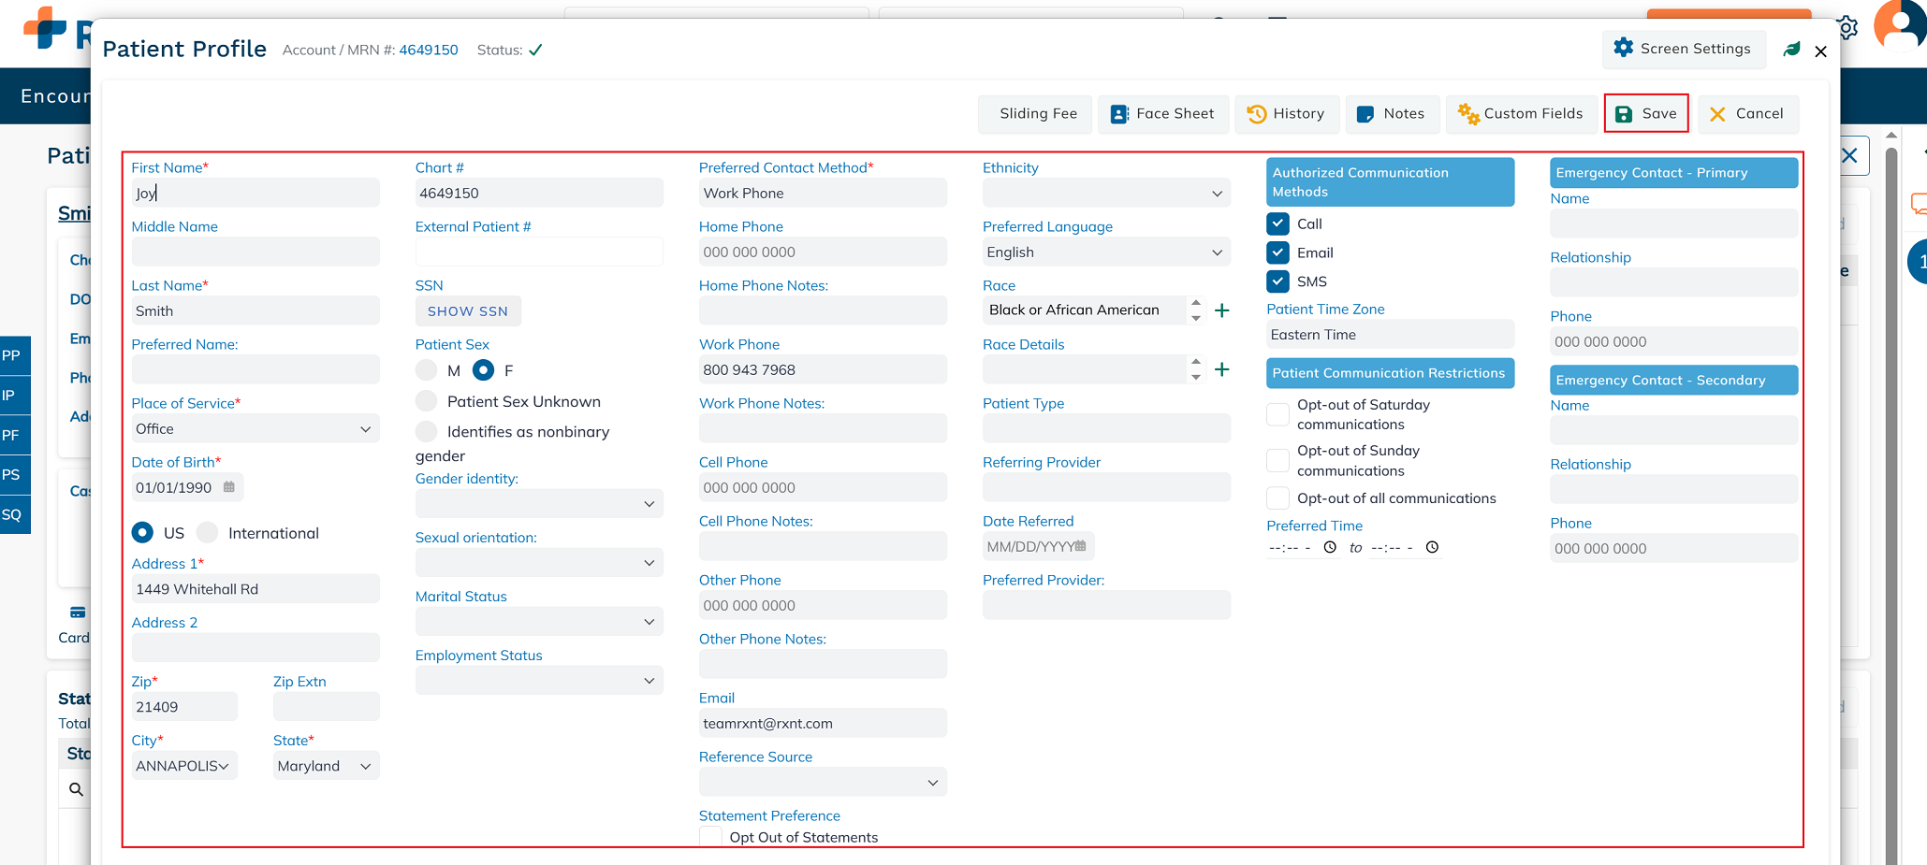Click the Face Sheet icon
1927x865 pixels.
1119,114
